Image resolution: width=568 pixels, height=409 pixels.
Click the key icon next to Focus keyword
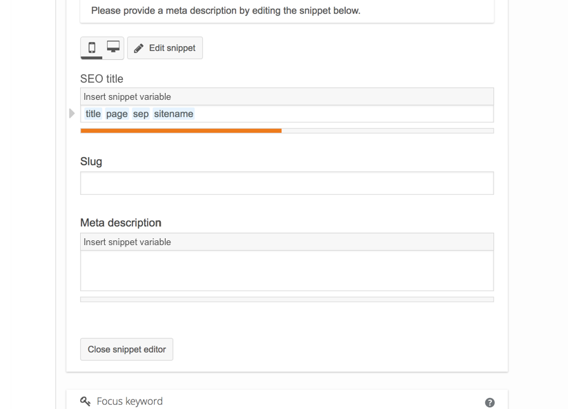[x=85, y=401]
